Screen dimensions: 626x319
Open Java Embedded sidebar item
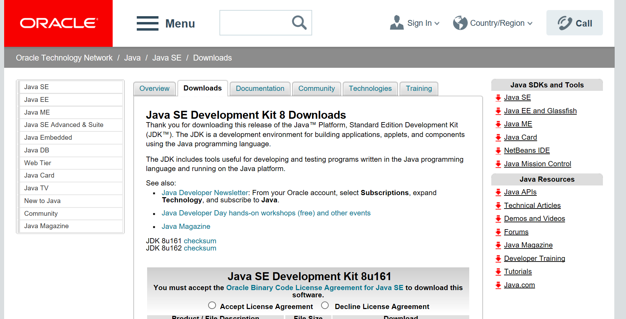point(71,138)
